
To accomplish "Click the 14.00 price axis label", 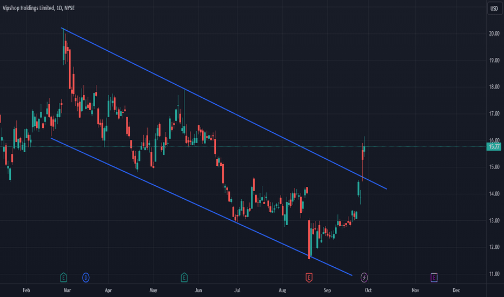I will (494, 194).
